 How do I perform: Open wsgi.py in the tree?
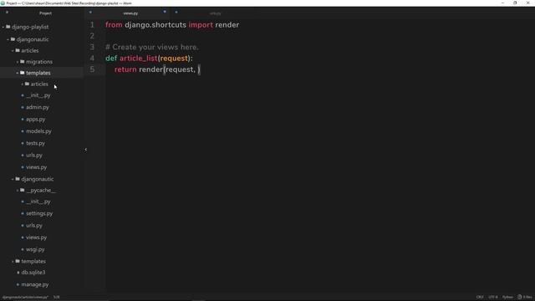(x=35, y=249)
